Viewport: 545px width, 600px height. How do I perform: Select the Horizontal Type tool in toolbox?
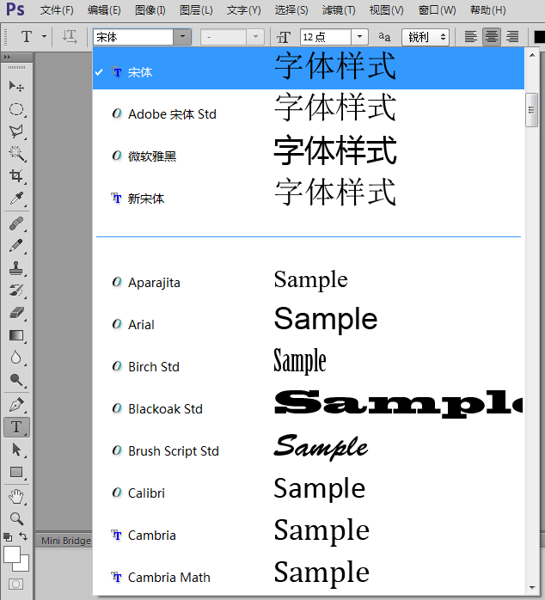[16, 426]
